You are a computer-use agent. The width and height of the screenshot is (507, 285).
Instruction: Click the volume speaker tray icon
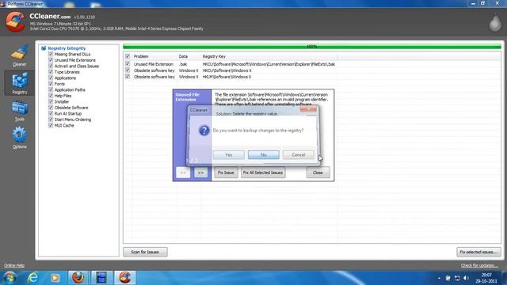point(466,278)
